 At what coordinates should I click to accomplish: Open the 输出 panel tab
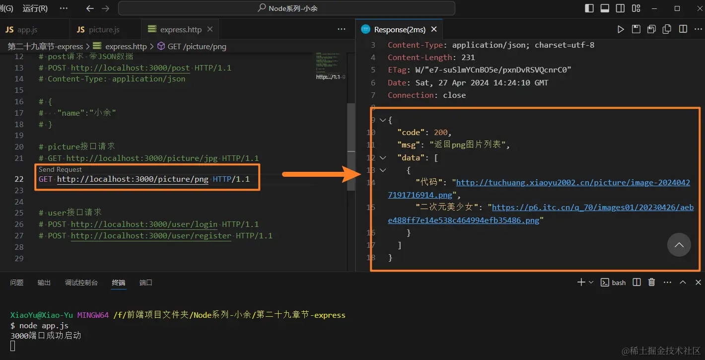pyautogui.click(x=44, y=283)
